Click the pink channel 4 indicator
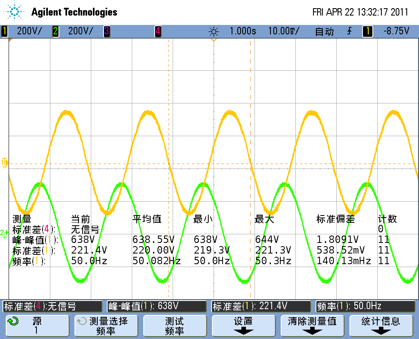The height and width of the screenshot is (339, 419). pyautogui.click(x=158, y=31)
